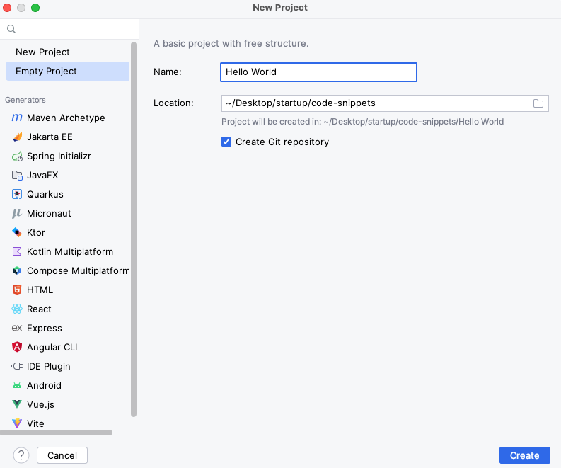Select the Vue.js generator icon

[x=17, y=404]
